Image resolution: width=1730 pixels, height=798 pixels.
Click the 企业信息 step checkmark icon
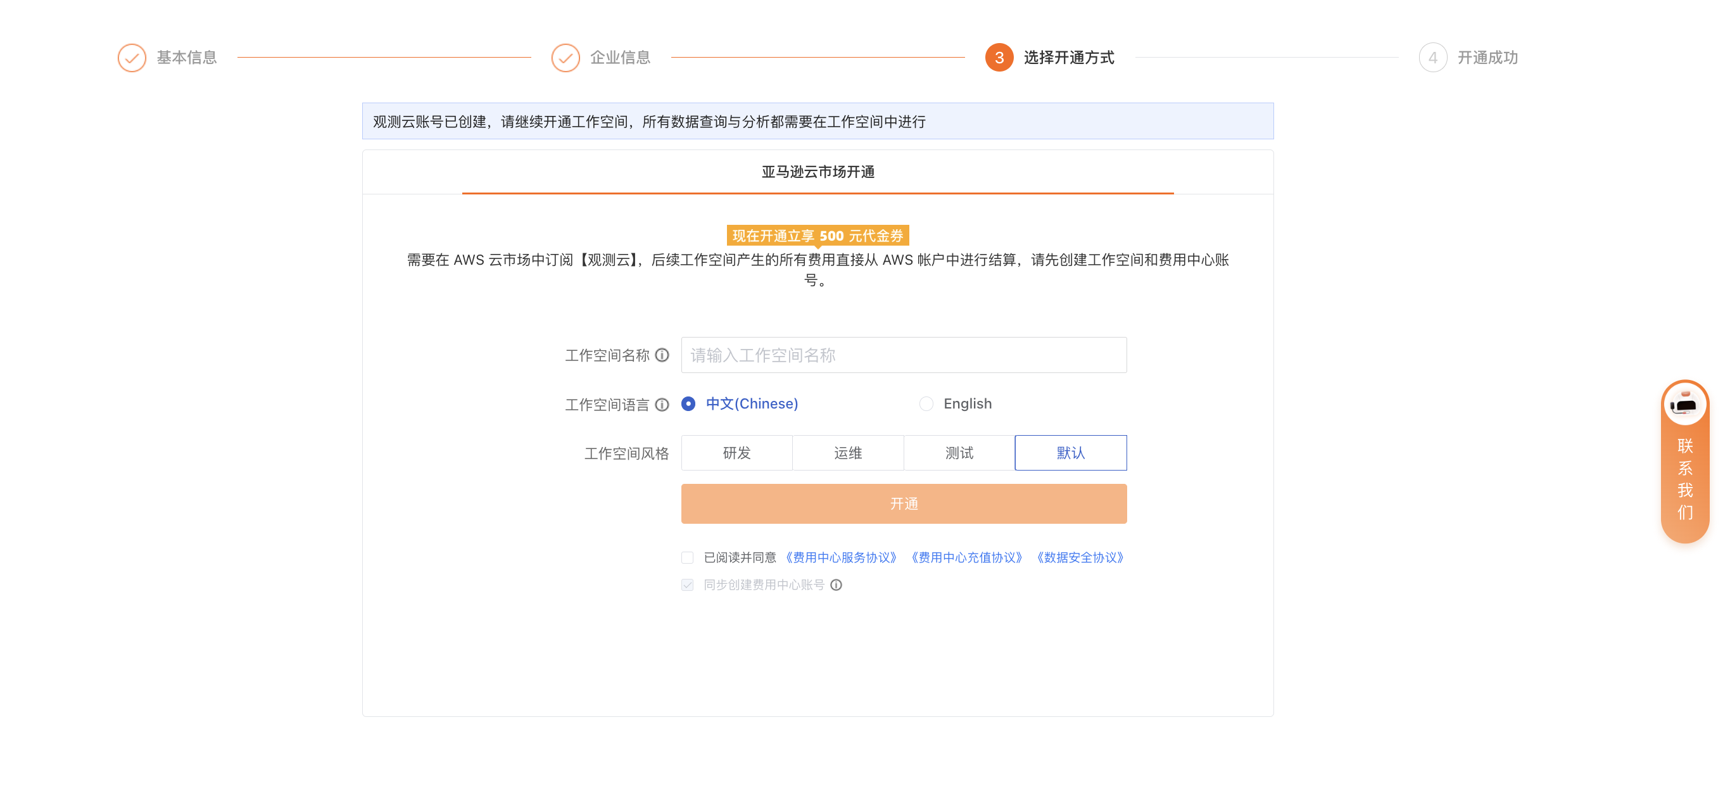point(565,58)
